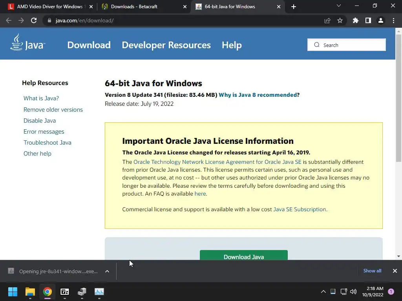Open the Chrome profile icon
This screenshot has height=301, width=402.
point(381,20)
